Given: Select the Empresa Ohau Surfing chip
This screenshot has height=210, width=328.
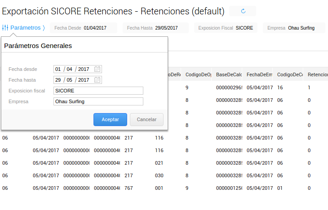Looking at the screenshot, I should tap(294, 28).
